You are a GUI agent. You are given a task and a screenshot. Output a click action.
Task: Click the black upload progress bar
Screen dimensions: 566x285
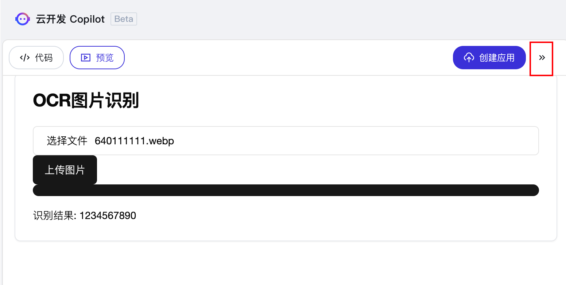tap(286, 190)
